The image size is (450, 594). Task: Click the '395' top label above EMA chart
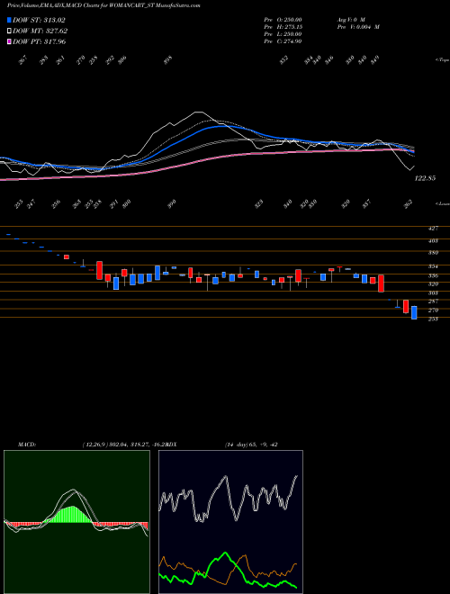(168, 60)
